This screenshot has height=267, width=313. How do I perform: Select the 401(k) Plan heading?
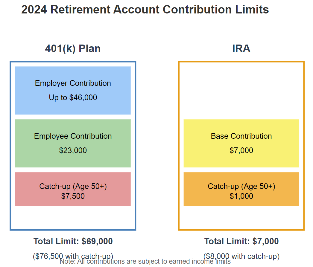pyautogui.click(x=73, y=48)
